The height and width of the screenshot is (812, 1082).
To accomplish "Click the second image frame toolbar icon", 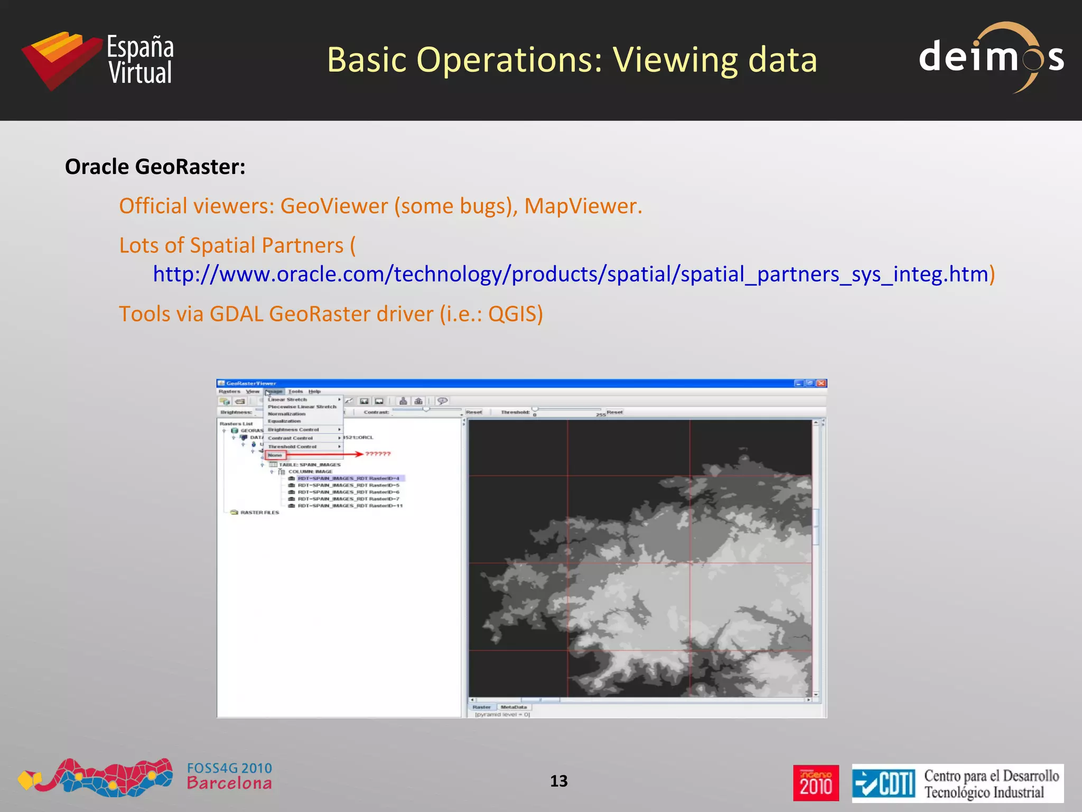I will click(379, 401).
